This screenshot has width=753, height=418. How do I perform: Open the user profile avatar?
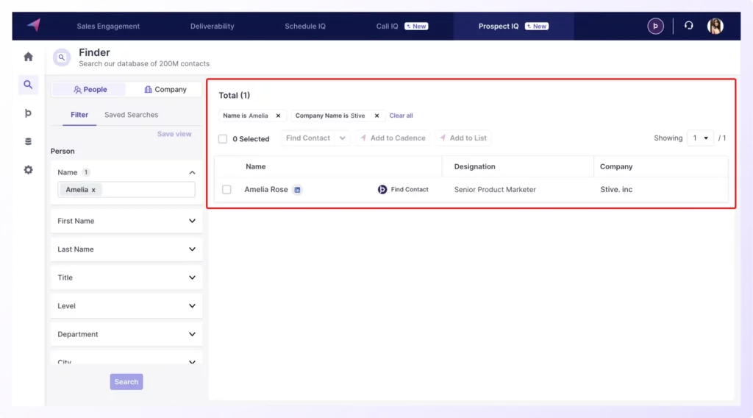[x=715, y=26]
